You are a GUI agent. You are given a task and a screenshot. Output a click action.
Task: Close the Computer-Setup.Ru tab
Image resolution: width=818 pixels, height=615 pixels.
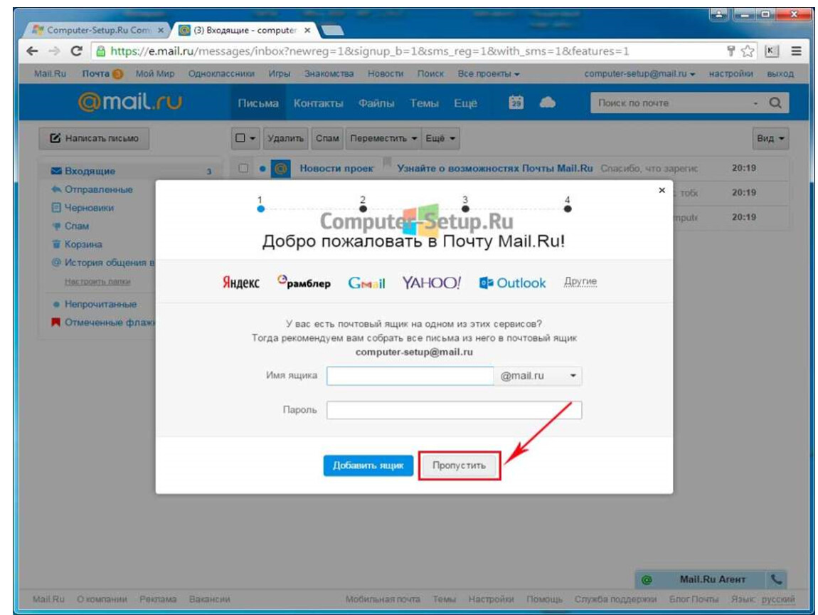pyautogui.click(x=161, y=31)
